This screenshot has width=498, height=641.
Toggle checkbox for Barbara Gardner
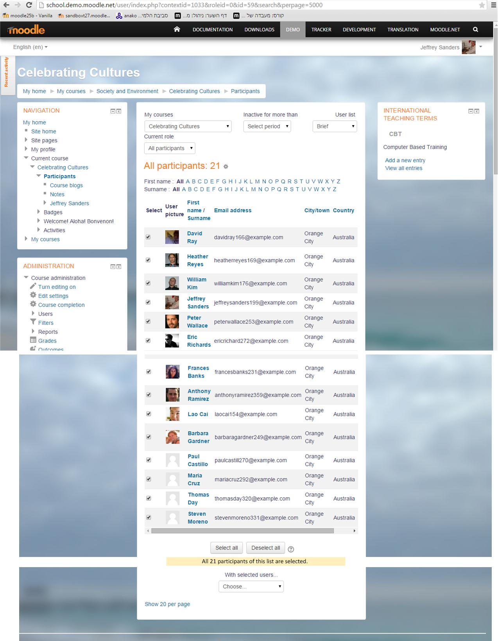[x=149, y=437]
